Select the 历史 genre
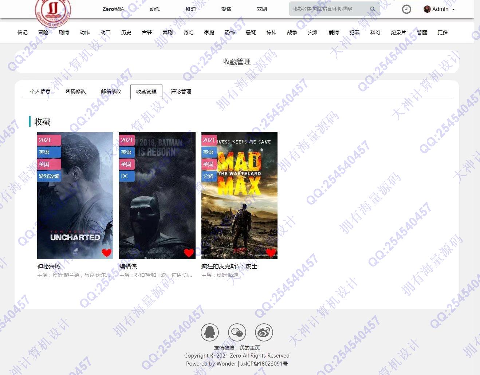 click(x=126, y=32)
